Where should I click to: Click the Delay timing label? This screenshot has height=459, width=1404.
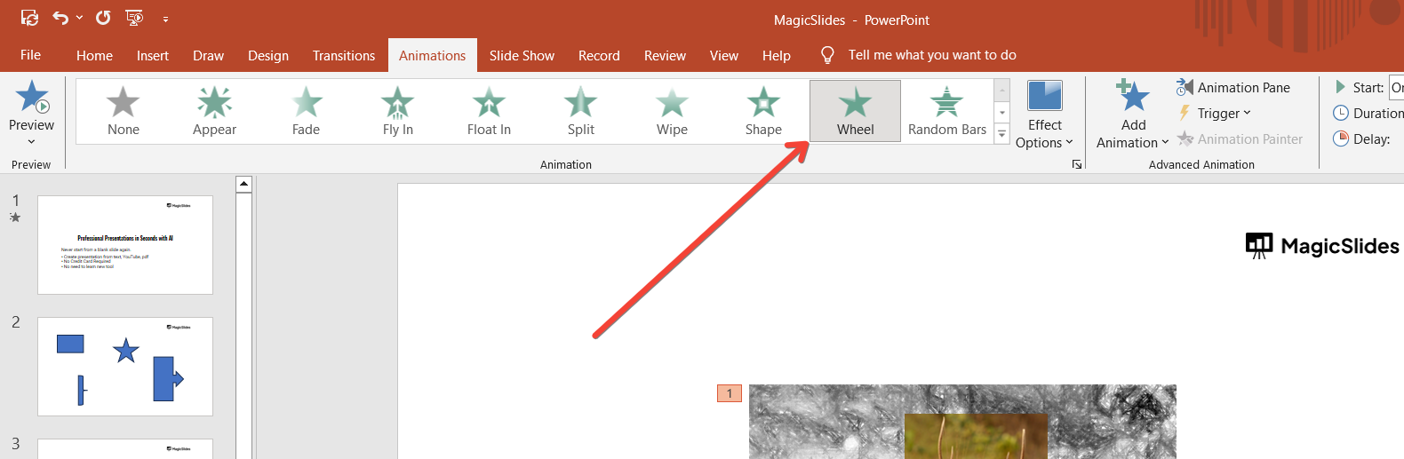click(1361, 138)
